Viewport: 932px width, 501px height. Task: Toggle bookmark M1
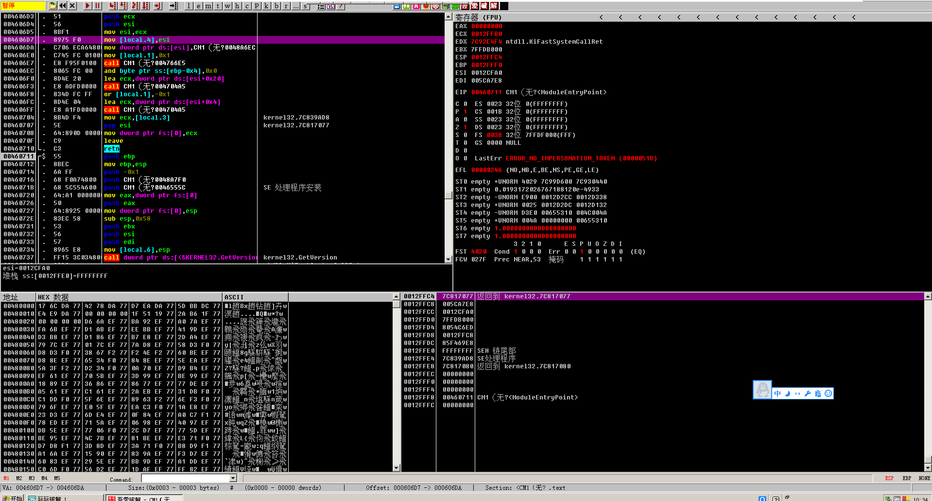tap(6, 478)
